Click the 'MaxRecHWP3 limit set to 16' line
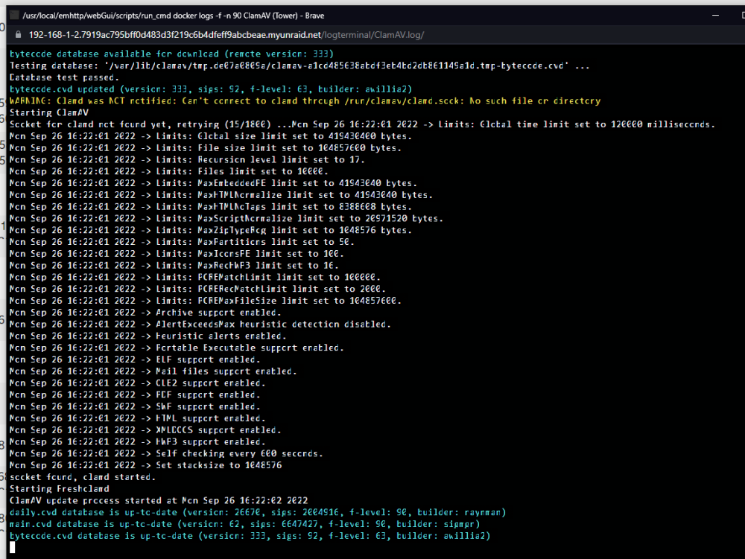Screen dimensions: 745x559 (x=174, y=265)
